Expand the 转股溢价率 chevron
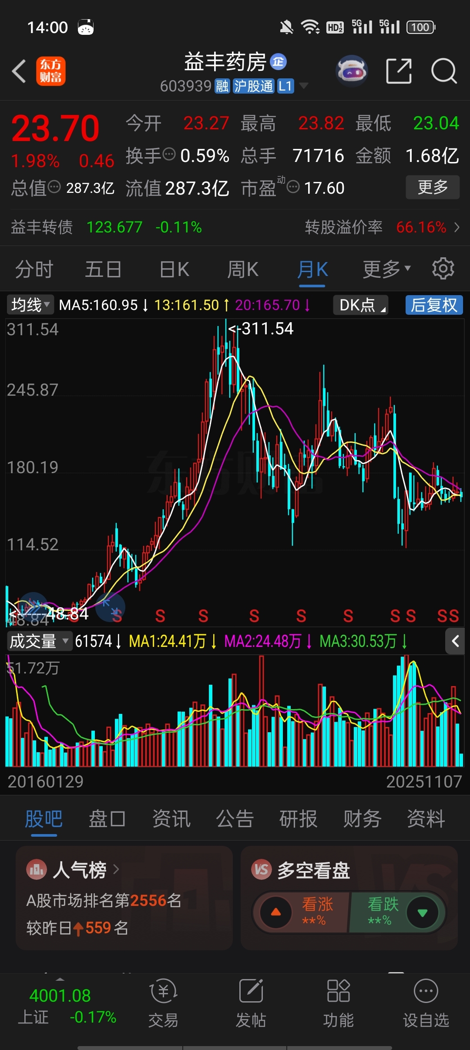The image size is (470, 1050). 457,227
